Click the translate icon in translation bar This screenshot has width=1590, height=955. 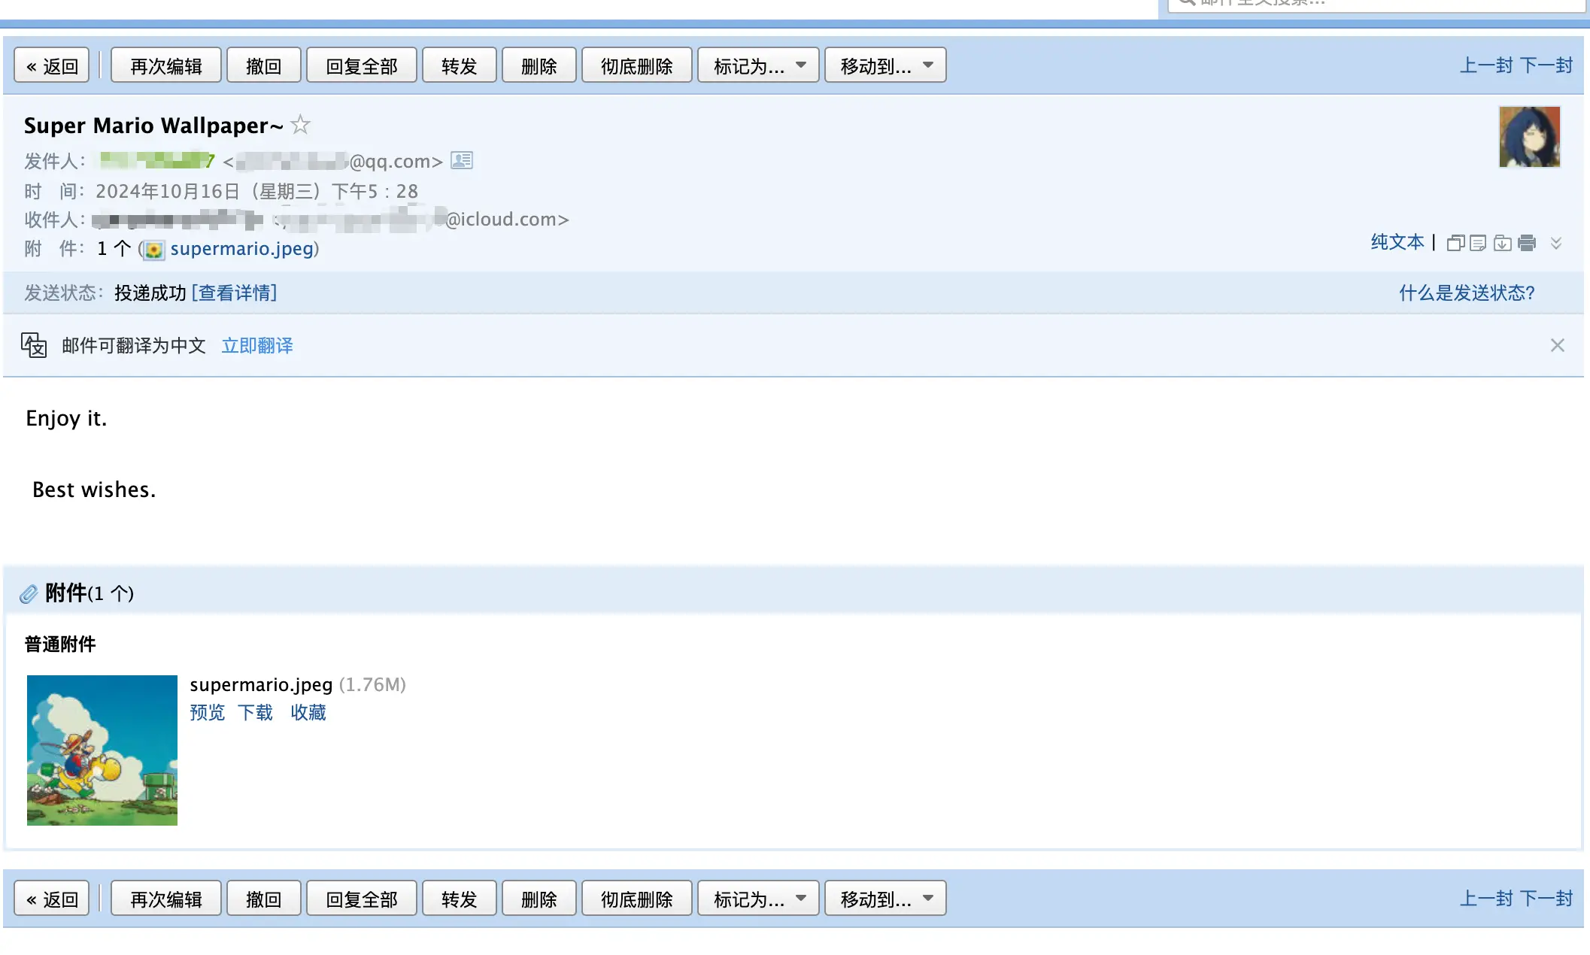(34, 345)
